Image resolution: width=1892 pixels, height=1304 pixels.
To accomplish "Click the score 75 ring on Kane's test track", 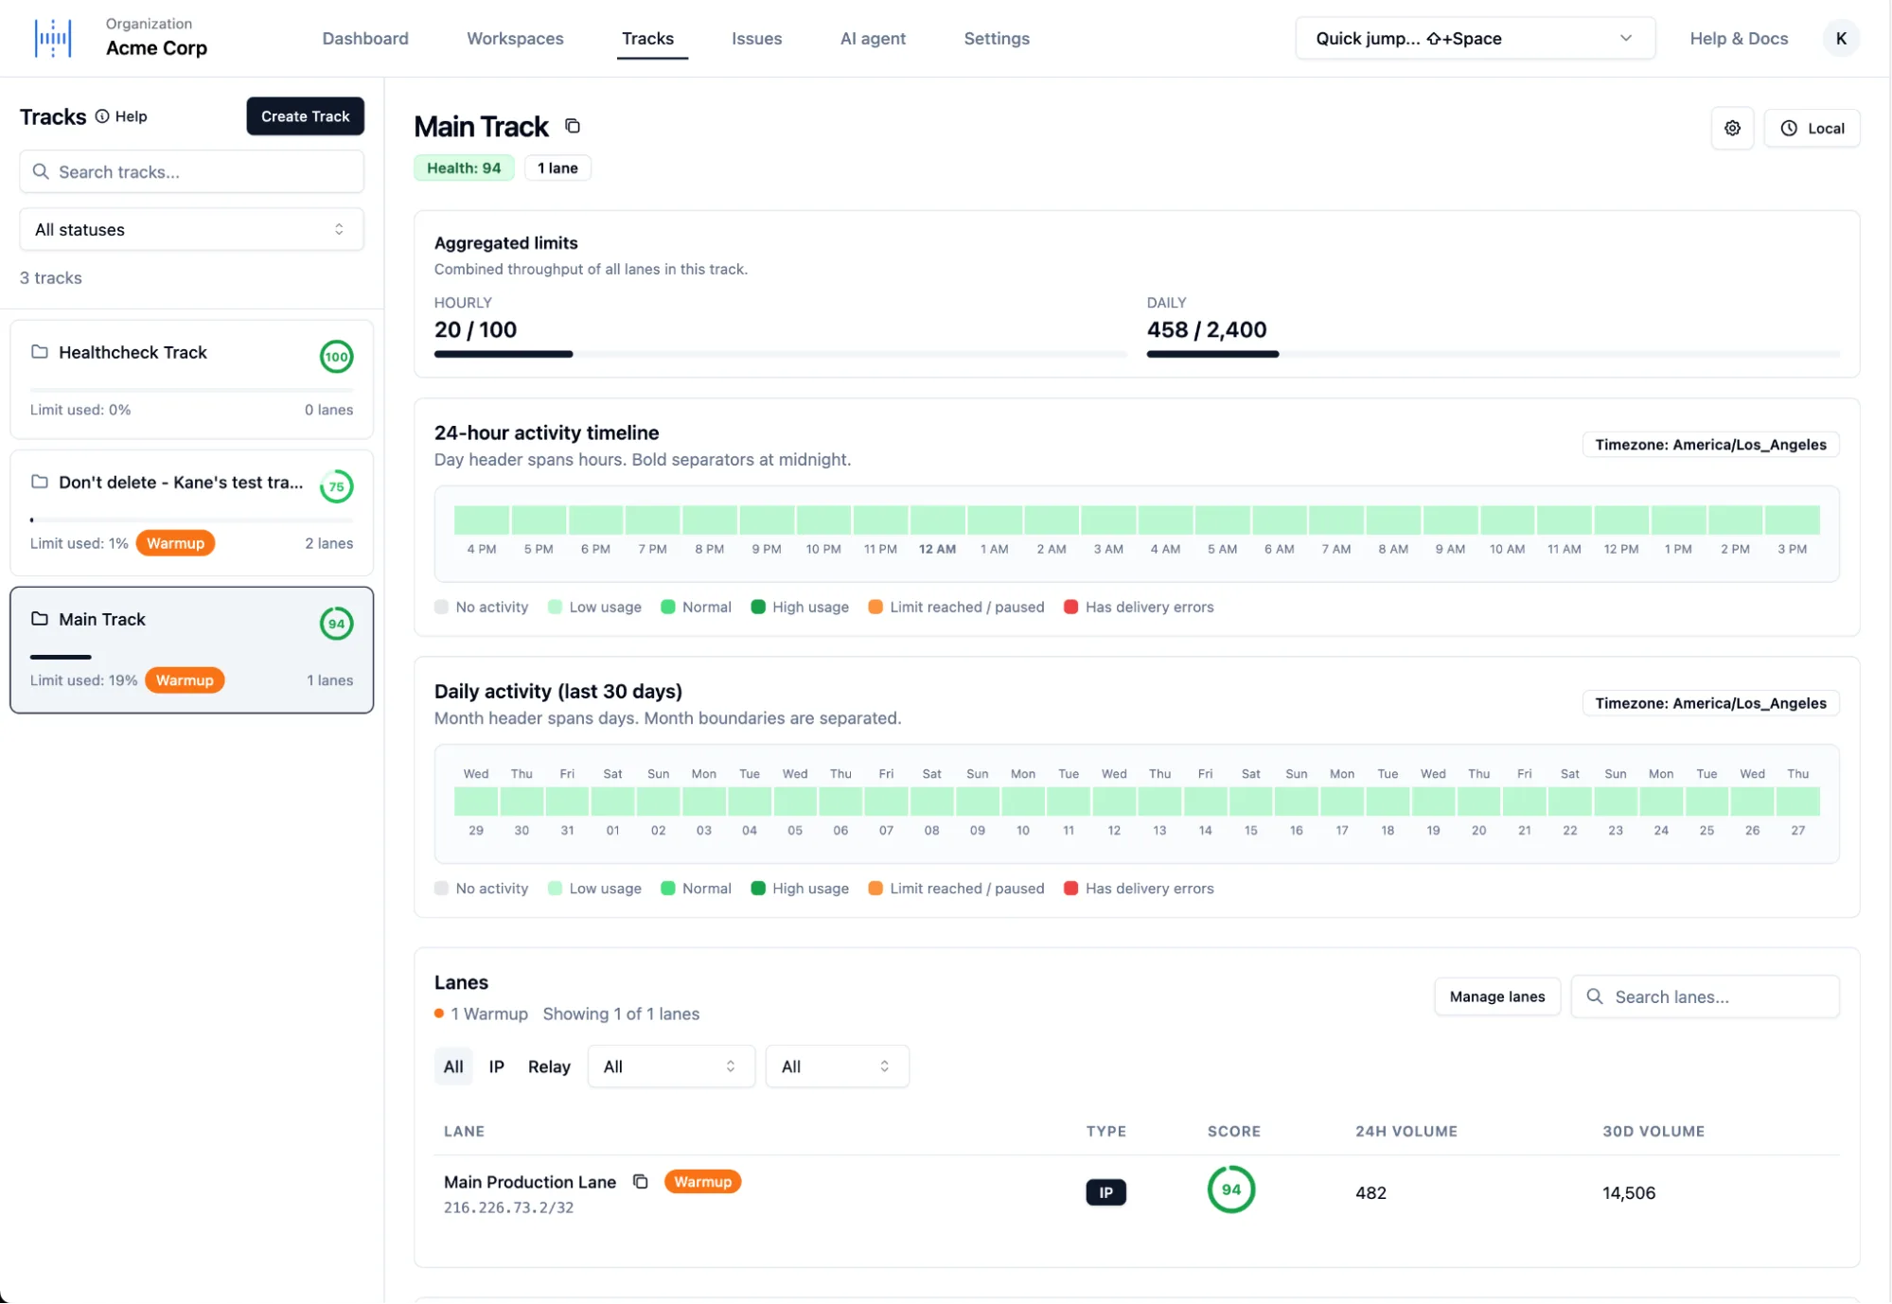I will point(336,486).
